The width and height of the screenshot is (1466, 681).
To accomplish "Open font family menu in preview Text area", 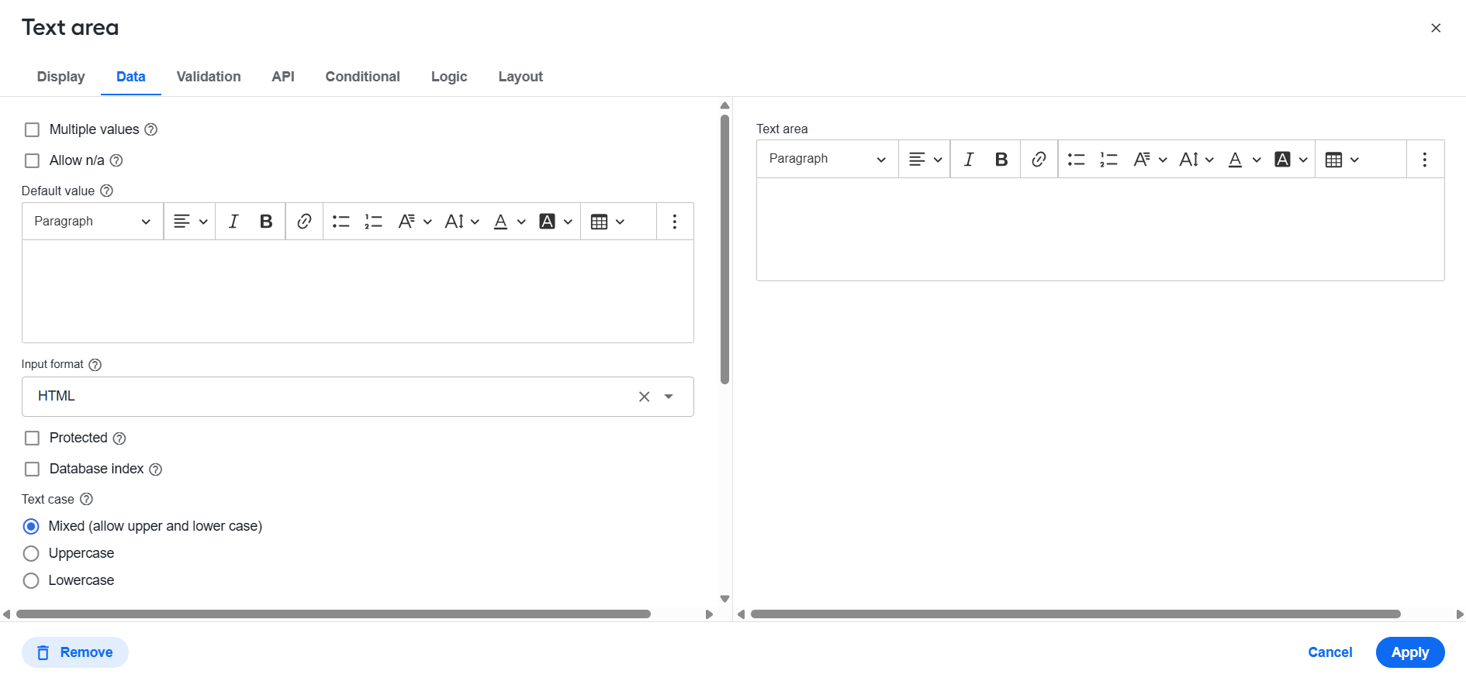I will pos(1150,160).
